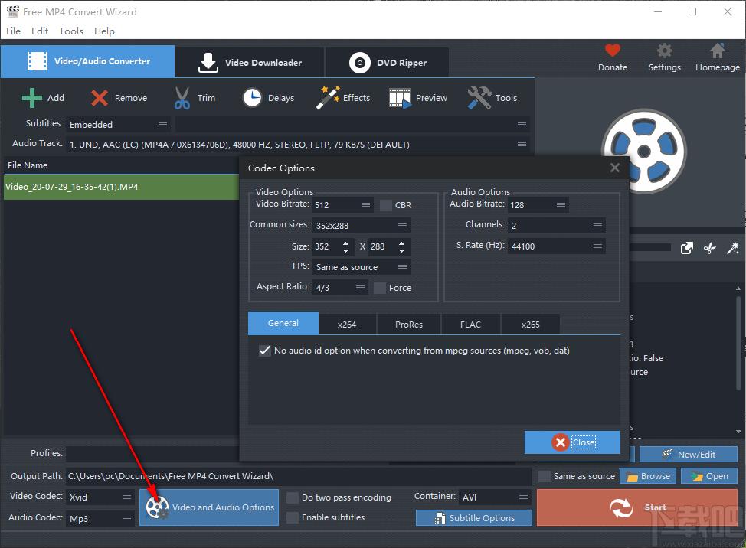Click the Donate heart icon

[612, 51]
